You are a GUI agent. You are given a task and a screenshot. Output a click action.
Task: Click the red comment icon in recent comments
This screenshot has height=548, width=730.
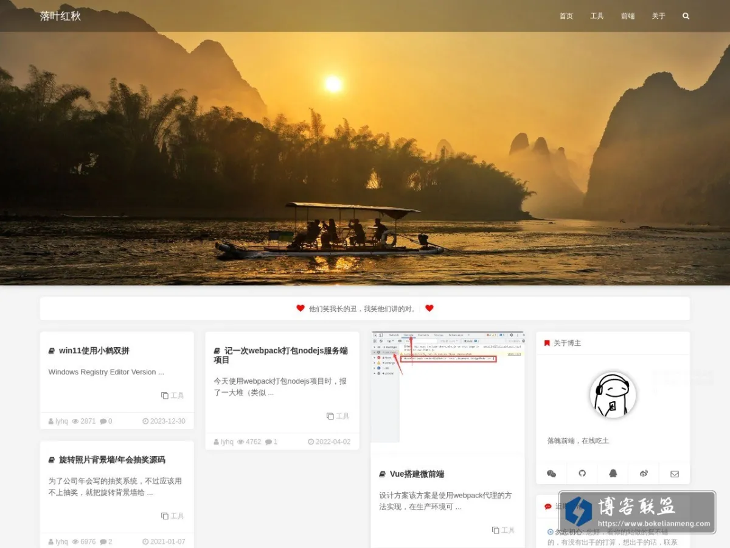point(547,507)
